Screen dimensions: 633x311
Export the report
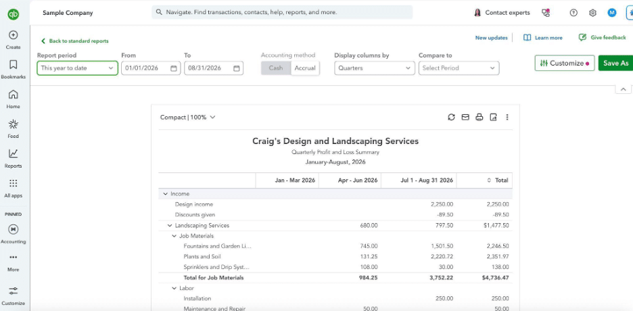[493, 117]
